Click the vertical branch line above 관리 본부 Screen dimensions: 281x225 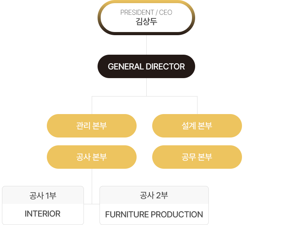coord(92,105)
